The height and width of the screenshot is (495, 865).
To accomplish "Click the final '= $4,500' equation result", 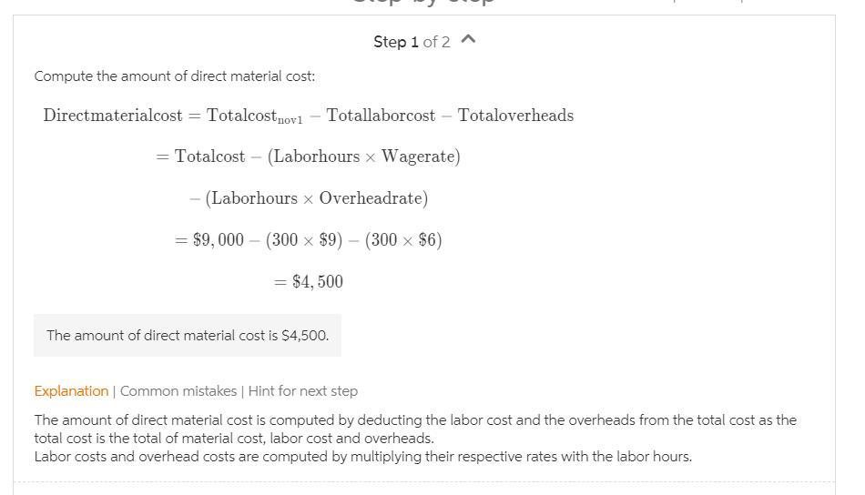I will [309, 282].
